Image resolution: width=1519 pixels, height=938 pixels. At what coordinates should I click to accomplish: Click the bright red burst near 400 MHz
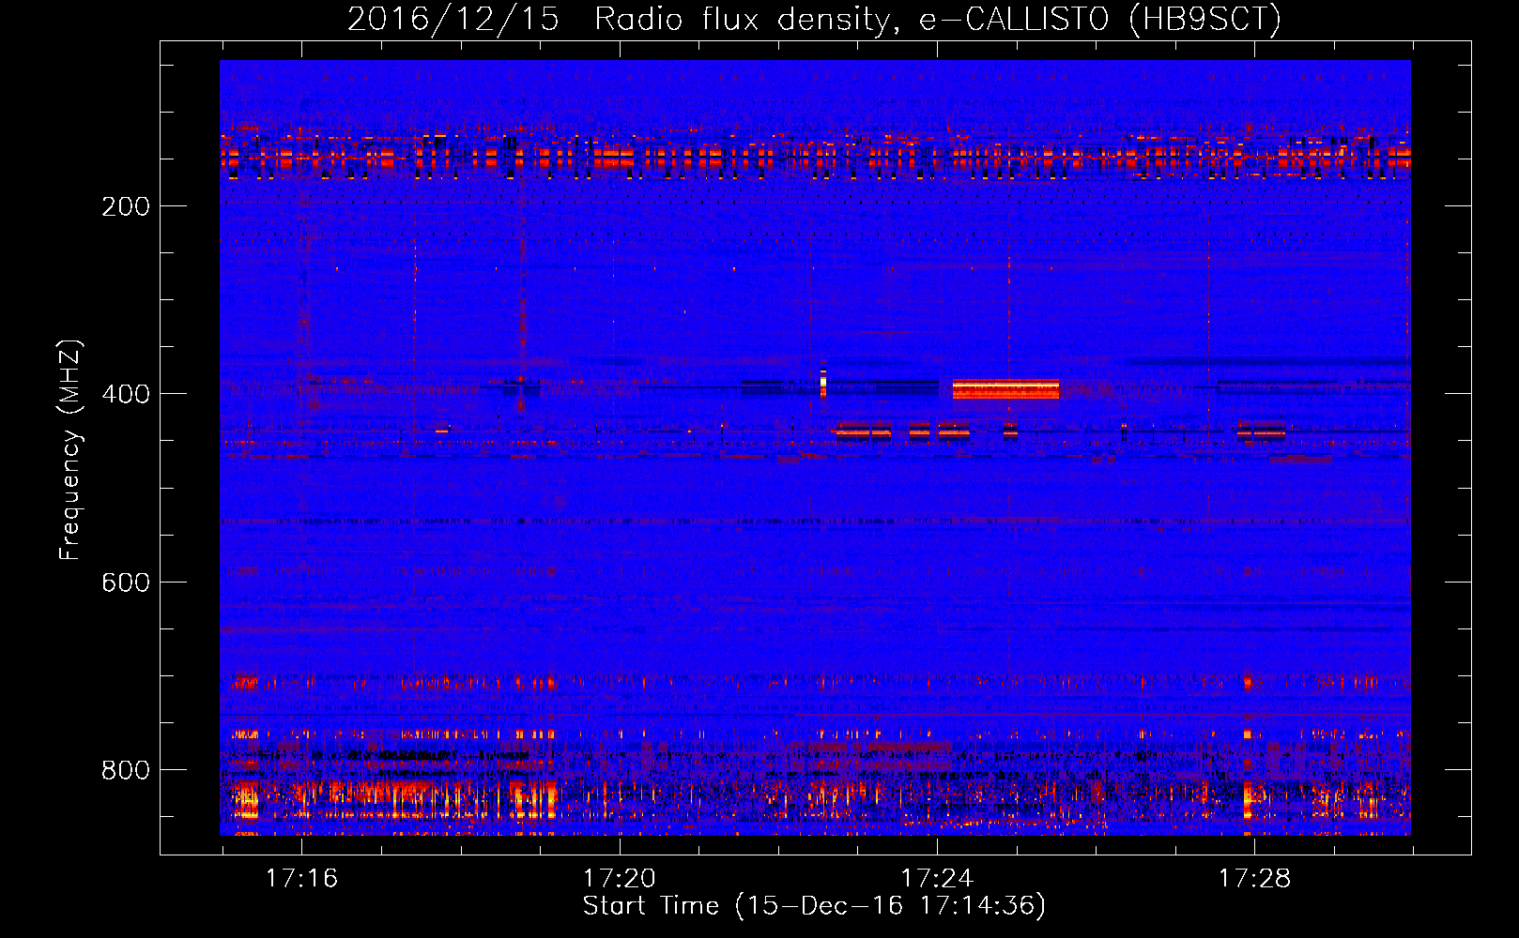tap(1005, 388)
